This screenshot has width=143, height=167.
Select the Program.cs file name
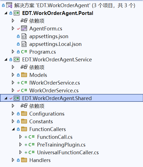tap(43, 52)
